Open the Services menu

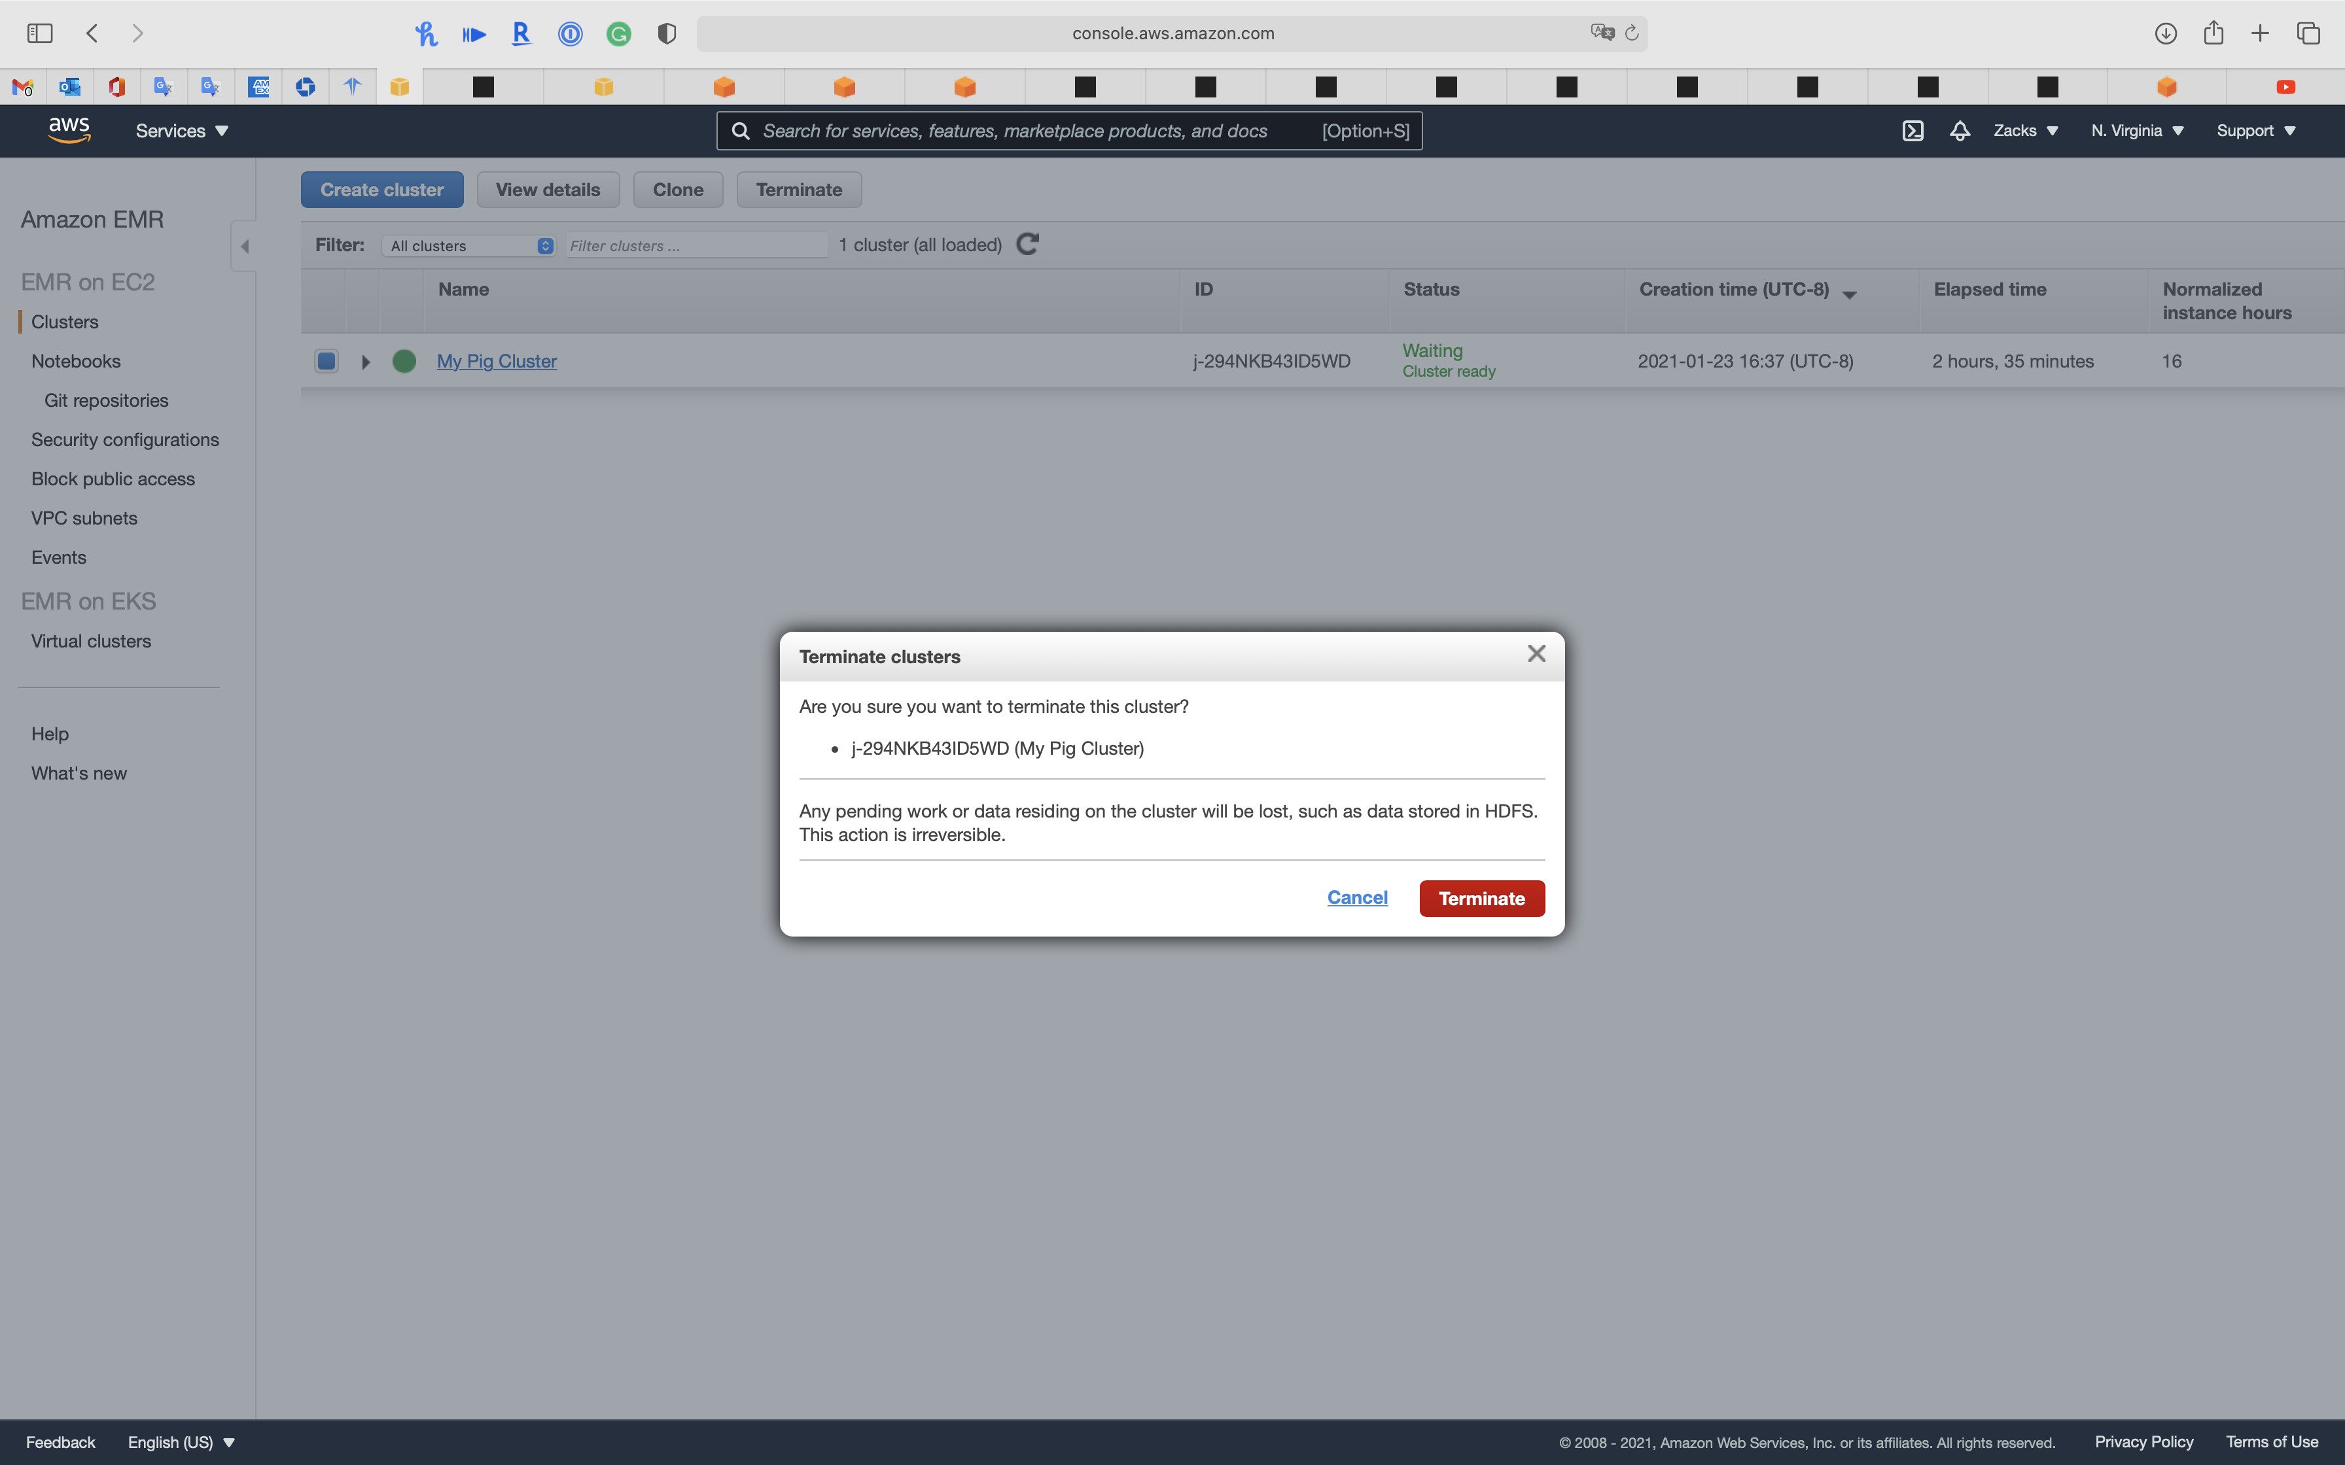pos(181,131)
